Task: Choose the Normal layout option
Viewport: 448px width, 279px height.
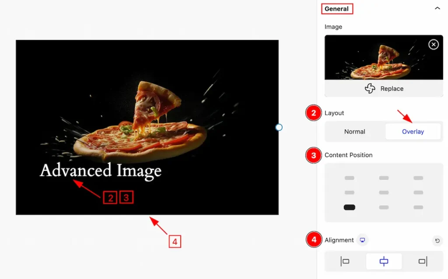Action: pos(354,132)
